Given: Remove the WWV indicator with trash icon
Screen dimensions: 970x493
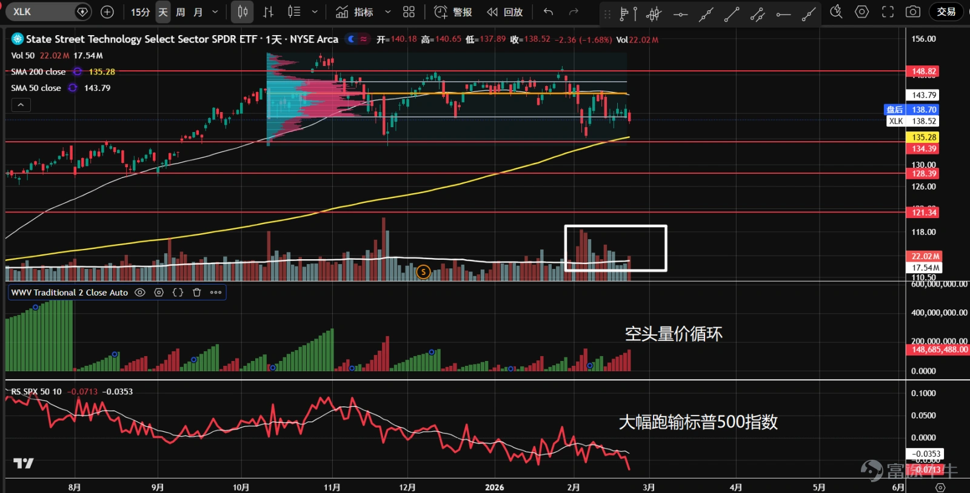Looking at the screenshot, I should [x=196, y=293].
